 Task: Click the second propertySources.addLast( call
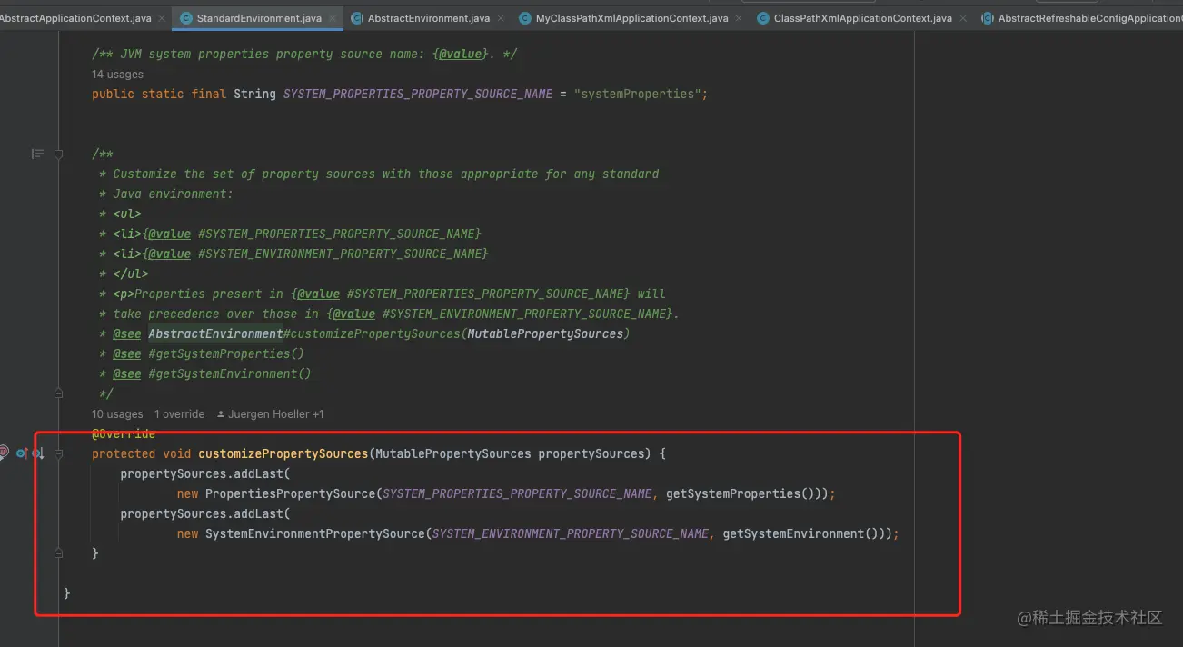point(204,513)
